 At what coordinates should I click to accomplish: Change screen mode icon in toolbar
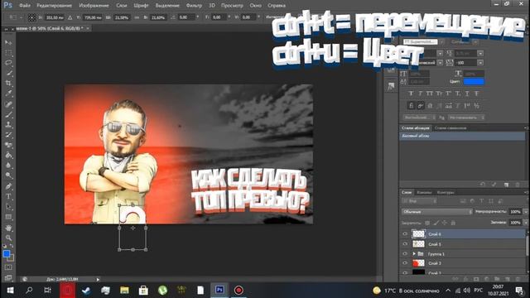pos(8,278)
